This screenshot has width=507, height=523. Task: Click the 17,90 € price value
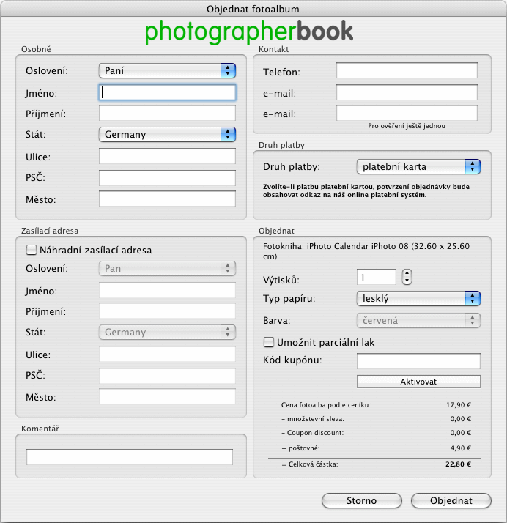(459, 405)
